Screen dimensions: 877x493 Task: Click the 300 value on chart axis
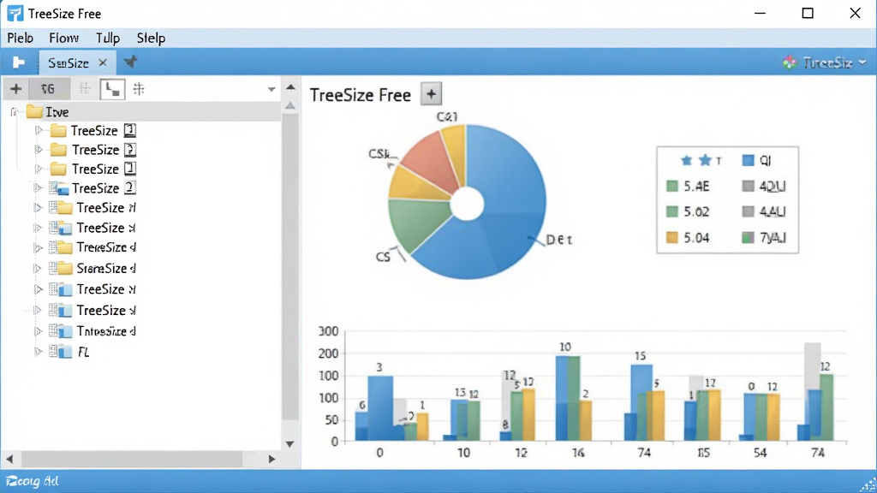pyautogui.click(x=328, y=331)
